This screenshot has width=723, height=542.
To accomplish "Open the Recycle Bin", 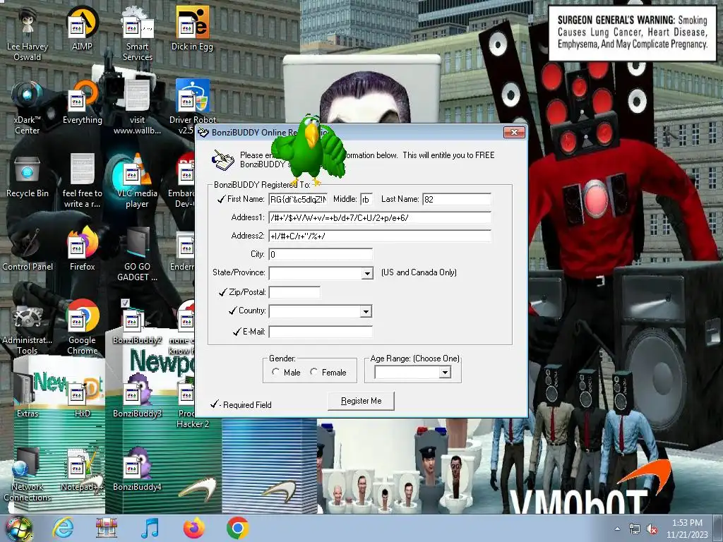I will 27,176.
